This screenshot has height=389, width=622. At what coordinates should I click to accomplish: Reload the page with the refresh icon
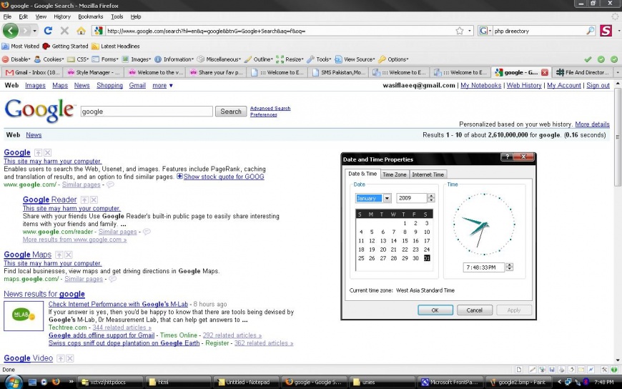point(48,31)
